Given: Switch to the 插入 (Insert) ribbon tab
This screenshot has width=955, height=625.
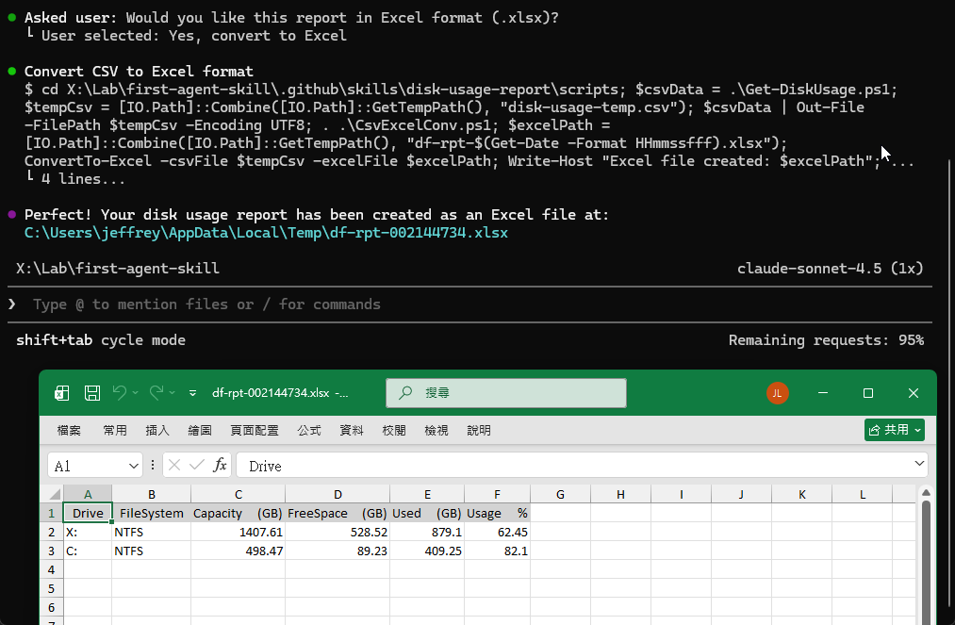Looking at the screenshot, I should [x=157, y=430].
